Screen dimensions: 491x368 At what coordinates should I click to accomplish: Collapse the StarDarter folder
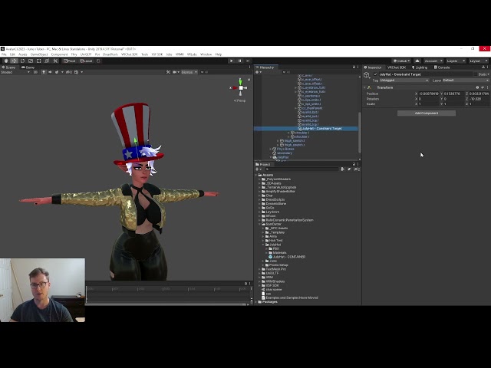259,225
